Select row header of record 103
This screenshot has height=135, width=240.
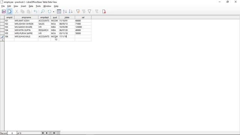pos(2,27)
